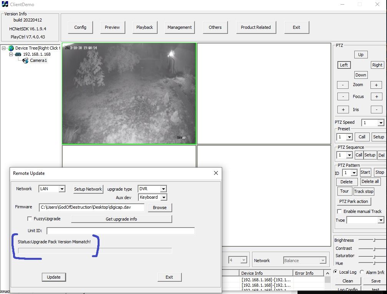Open the Network dropdown in Remote Update
Screen dimensions: 387x294
(62, 189)
